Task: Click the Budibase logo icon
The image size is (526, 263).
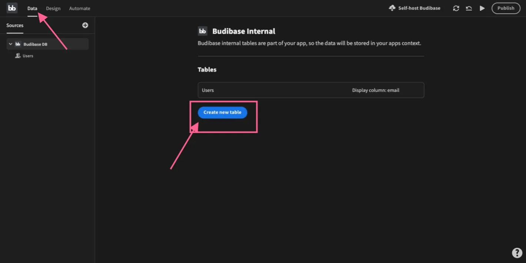Action: (x=12, y=8)
